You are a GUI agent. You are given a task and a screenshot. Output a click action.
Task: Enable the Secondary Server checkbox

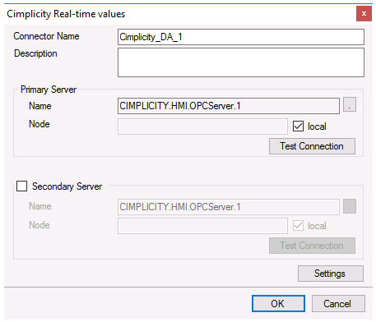(21, 186)
